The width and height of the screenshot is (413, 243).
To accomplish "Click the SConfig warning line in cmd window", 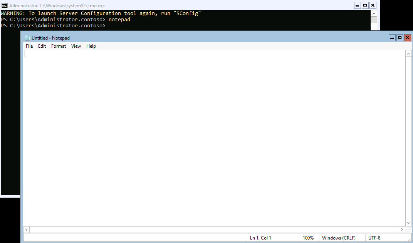I will (101, 13).
